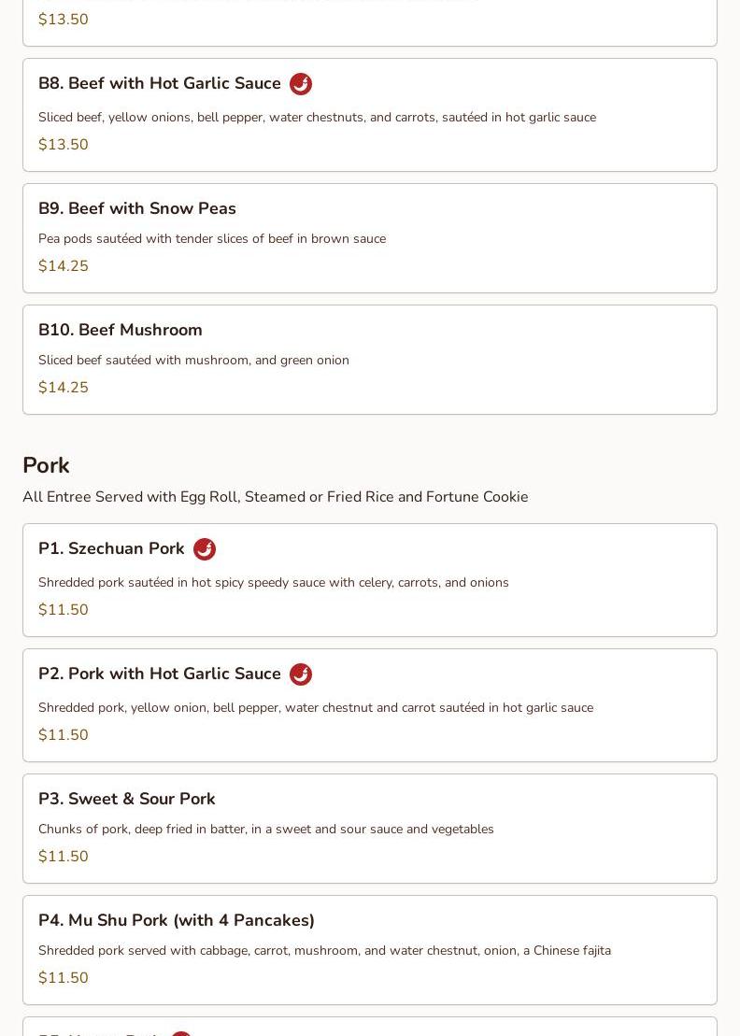740x1036 pixels.
Task: Click the $11.50 price under Sweet & Sour Pork
Action: (64, 857)
